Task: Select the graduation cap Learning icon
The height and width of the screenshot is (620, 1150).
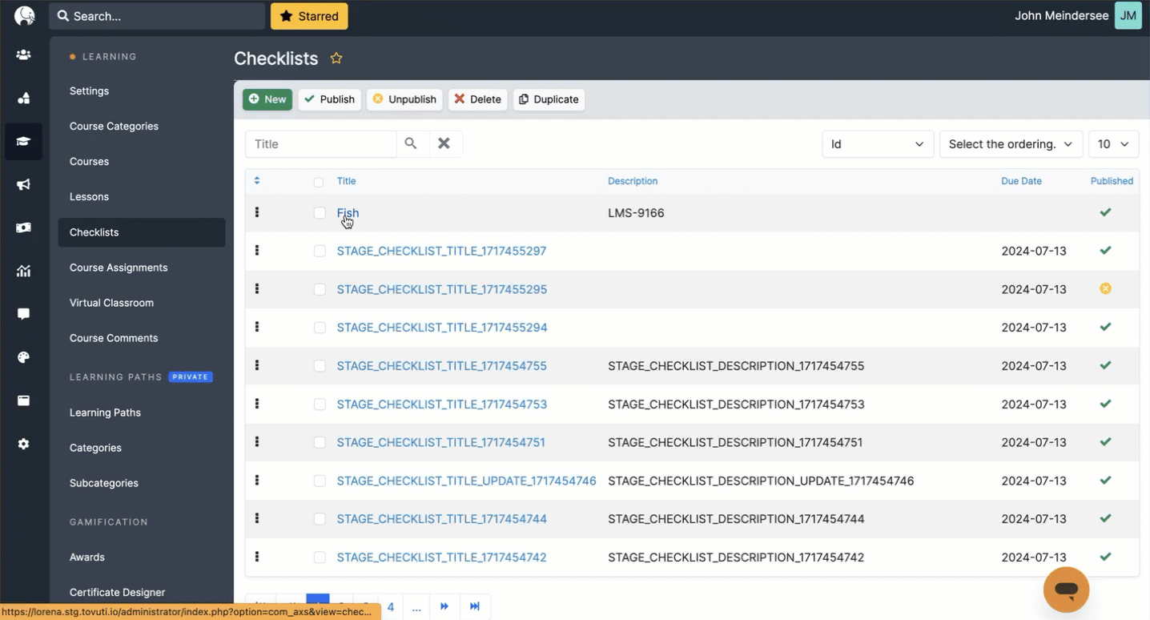Action: click(23, 142)
